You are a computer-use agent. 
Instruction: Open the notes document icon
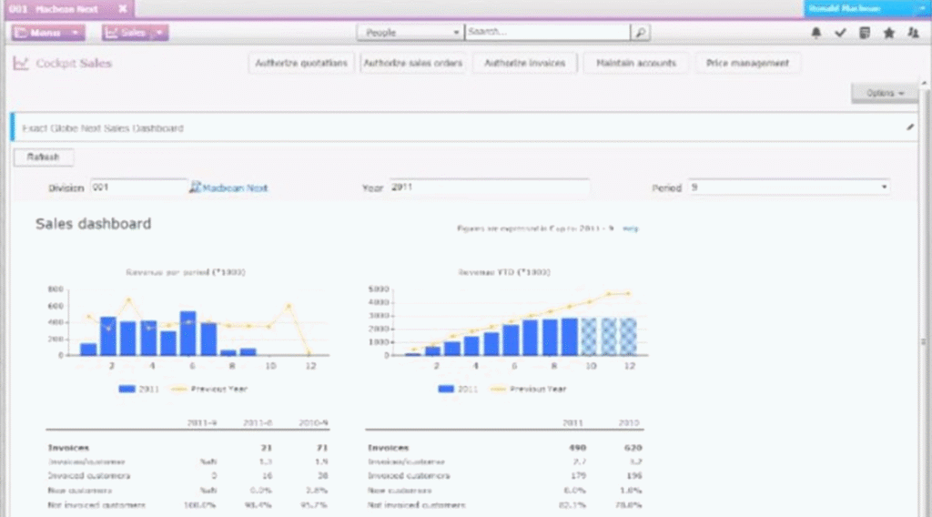click(x=865, y=33)
